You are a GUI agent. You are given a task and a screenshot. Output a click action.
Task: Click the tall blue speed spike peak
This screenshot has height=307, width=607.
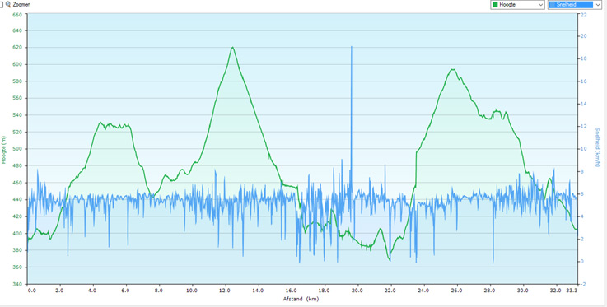pyautogui.click(x=352, y=47)
